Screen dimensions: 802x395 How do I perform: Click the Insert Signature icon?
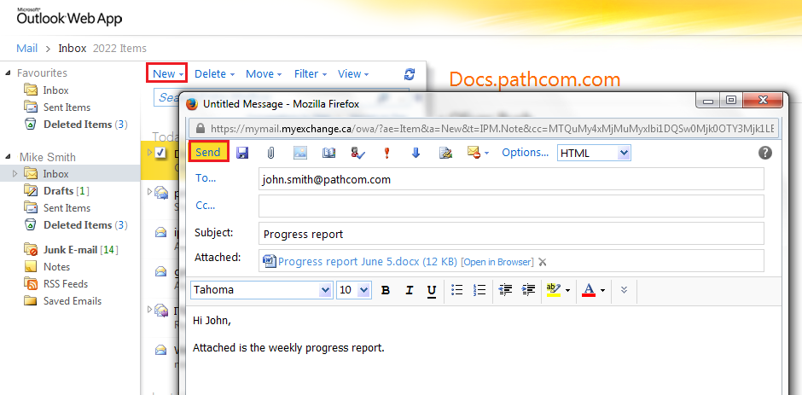(x=446, y=153)
